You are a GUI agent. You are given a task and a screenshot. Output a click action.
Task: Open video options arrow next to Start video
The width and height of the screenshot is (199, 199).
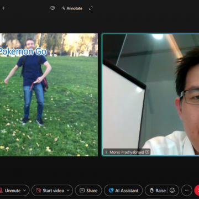tap(68, 191)
